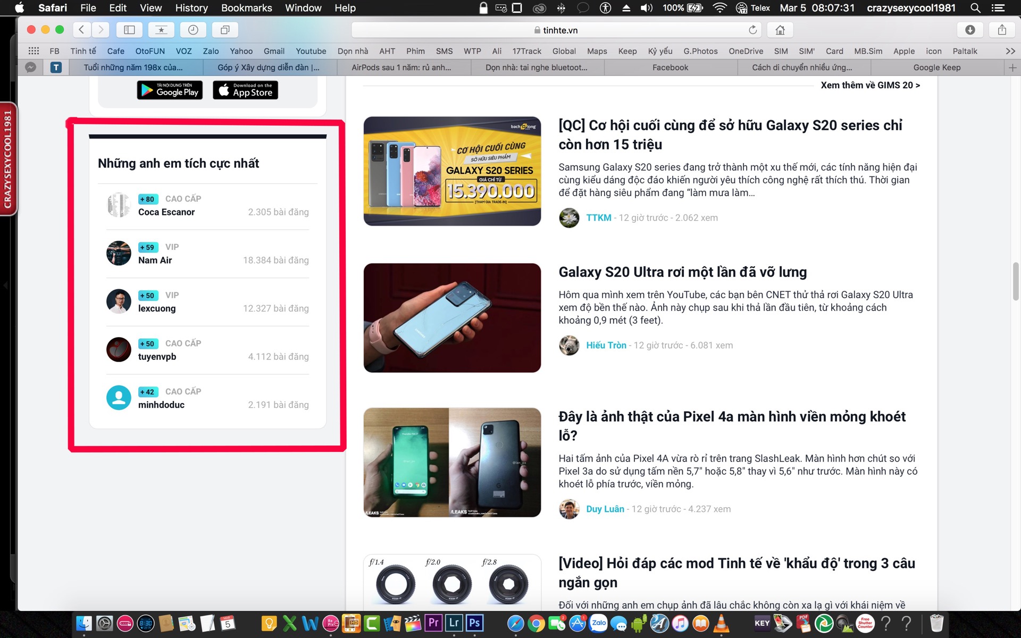Click the tinhte.vn address bar
The width and height of the screenshot is (1021, 638).
click(x=556, y=30)
